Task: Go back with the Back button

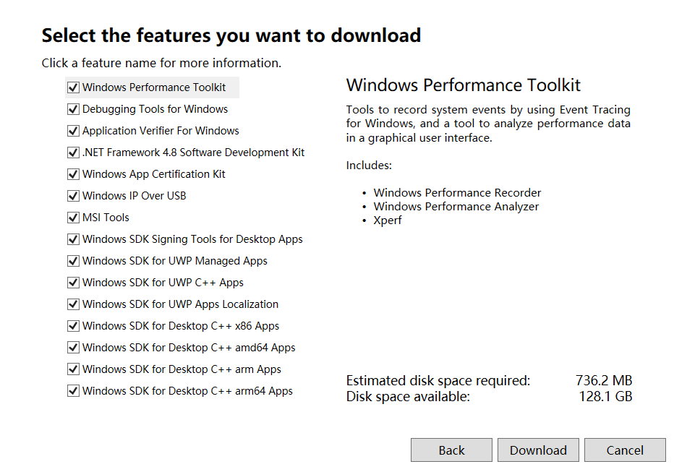Action: (x=451, y=450)
